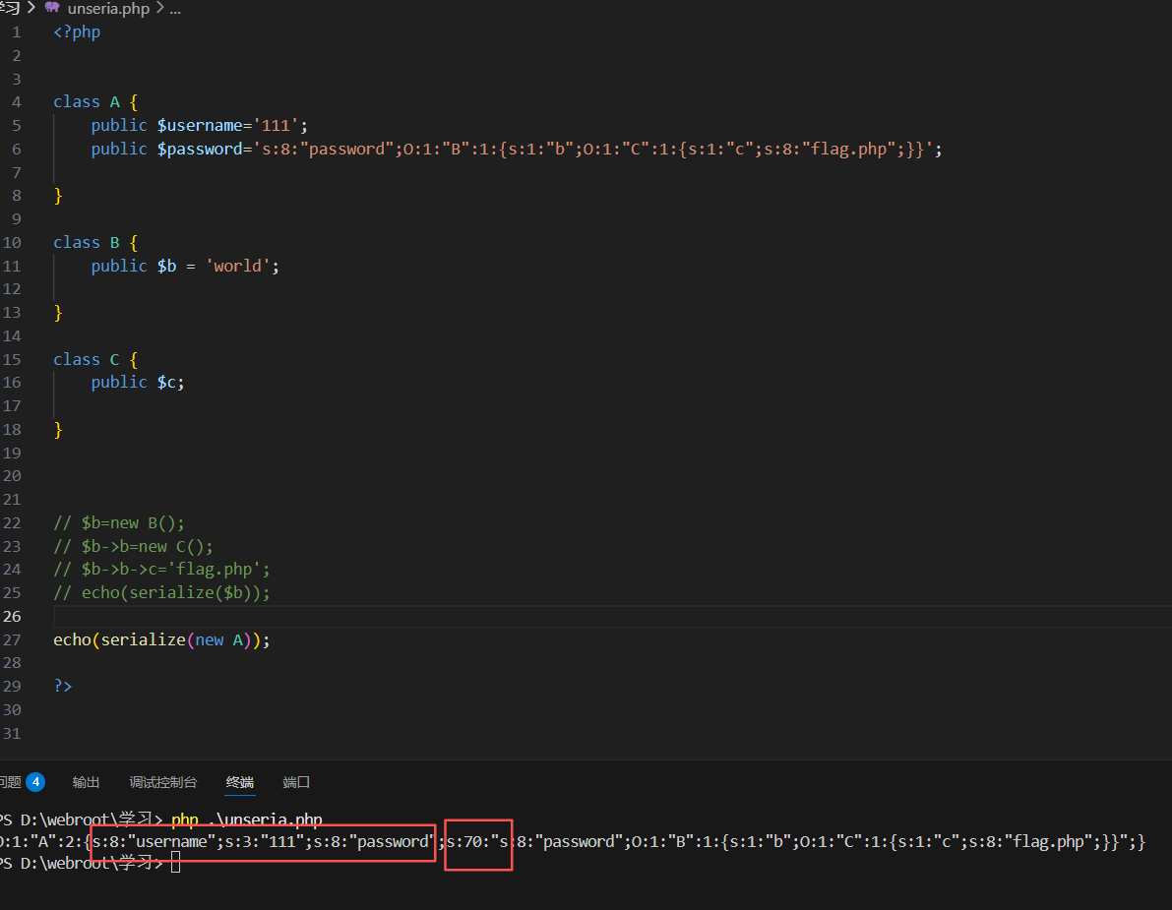Image resolution: width=1172 pixels, height=910 pixels.
Task: Click the 'world' string on line 11
Action: pos(238,266)
